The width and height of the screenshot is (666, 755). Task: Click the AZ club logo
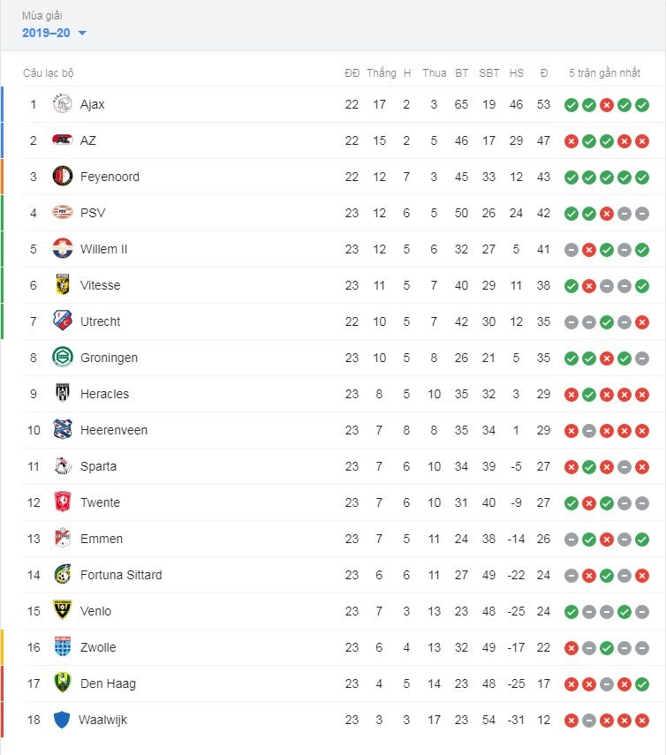[x=62, y=140]
